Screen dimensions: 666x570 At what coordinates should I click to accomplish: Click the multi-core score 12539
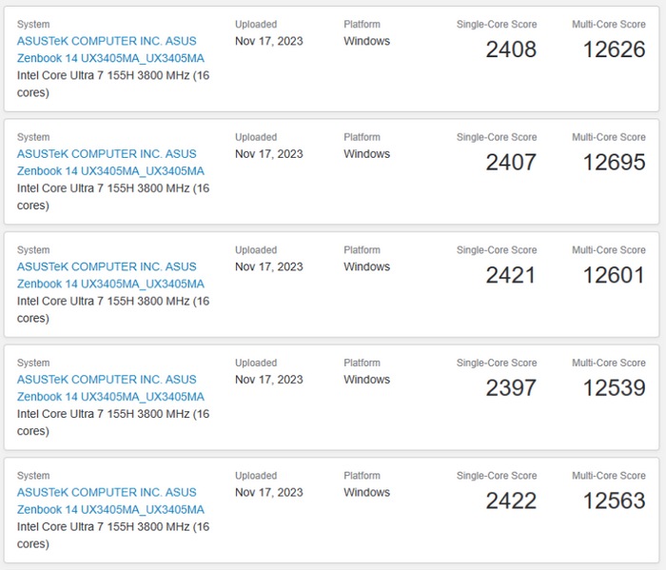click(x=614, y=388)
